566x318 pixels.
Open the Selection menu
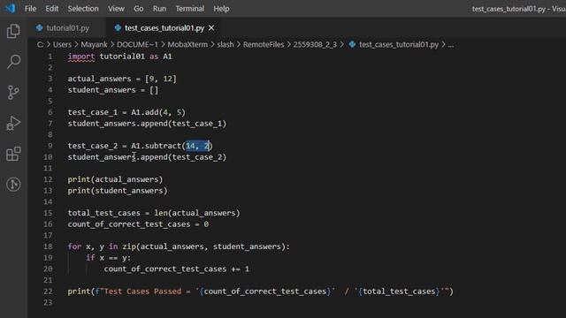click(83, 8)
